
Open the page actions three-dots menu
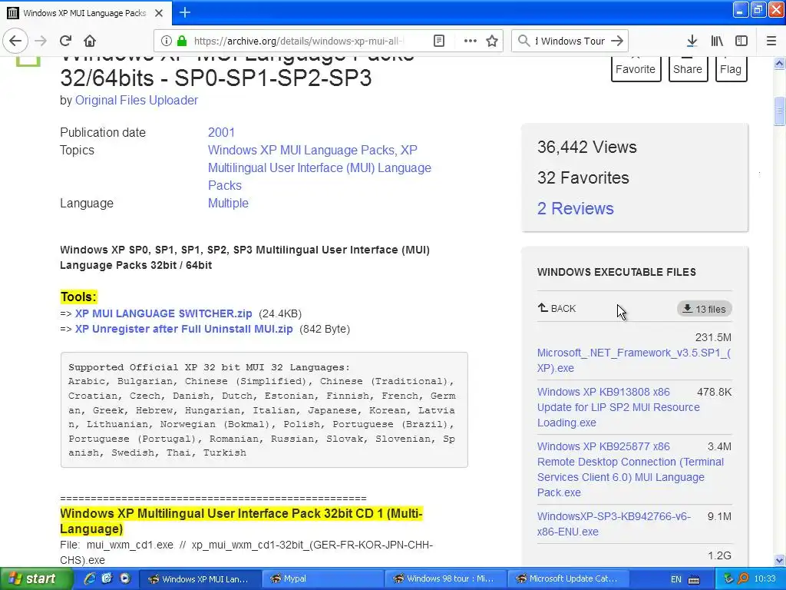pos(471,41)
